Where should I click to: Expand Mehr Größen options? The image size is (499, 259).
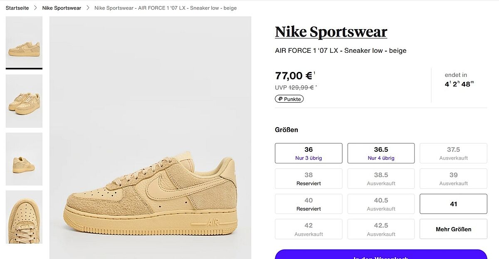453,229
